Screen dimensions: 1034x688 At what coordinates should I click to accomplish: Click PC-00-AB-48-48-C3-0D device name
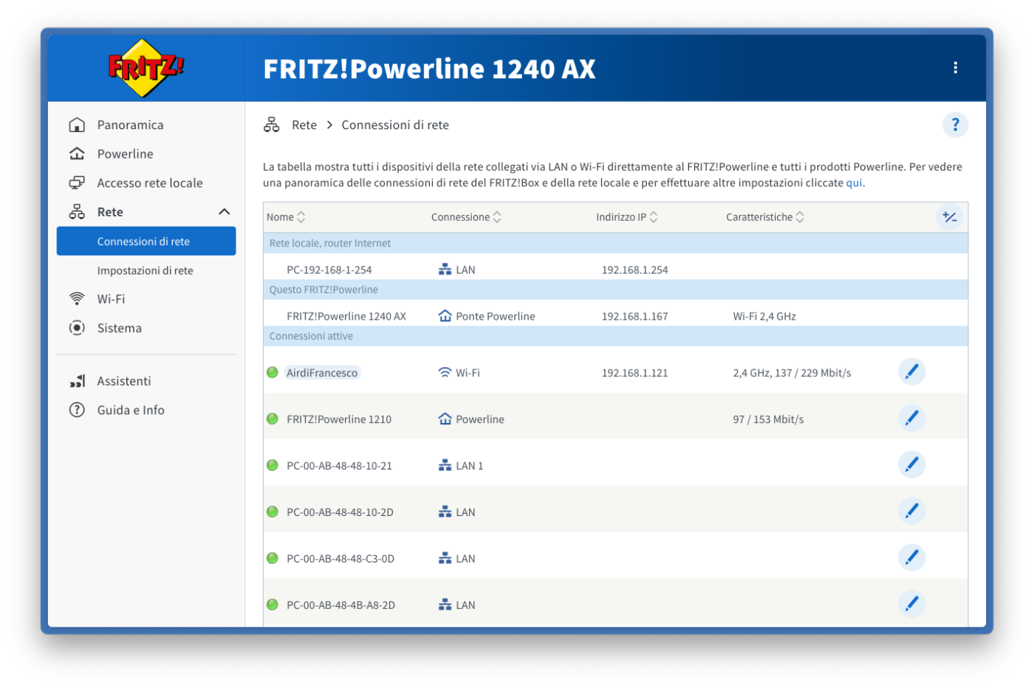[340, 559]
